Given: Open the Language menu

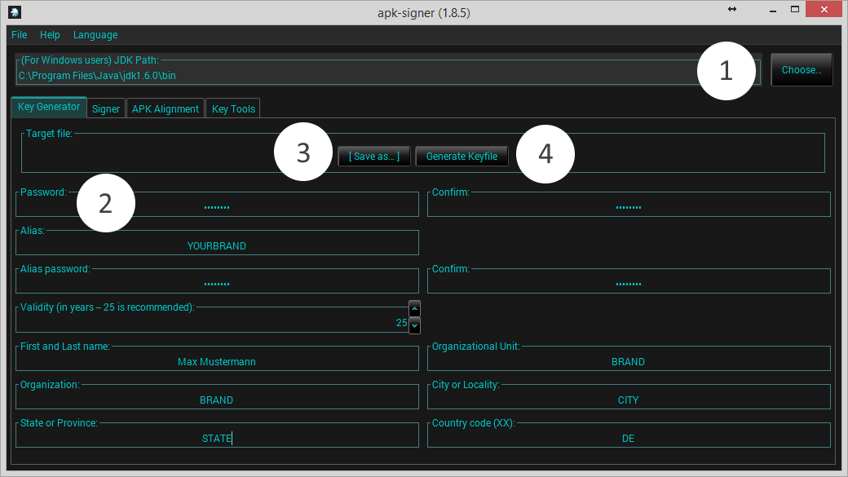Looking at the screenshot, I should [95, 35].
